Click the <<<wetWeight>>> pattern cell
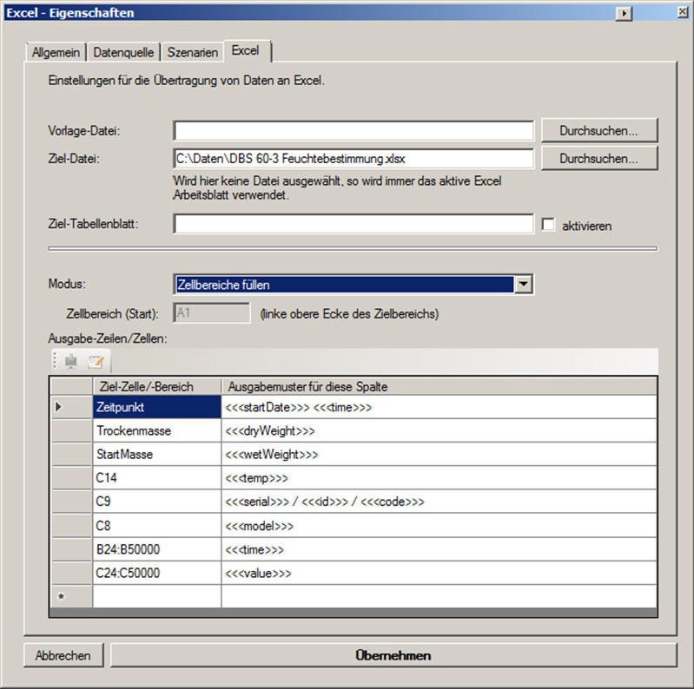The width and height of the screenshot is (694, 689). [439, 454]
